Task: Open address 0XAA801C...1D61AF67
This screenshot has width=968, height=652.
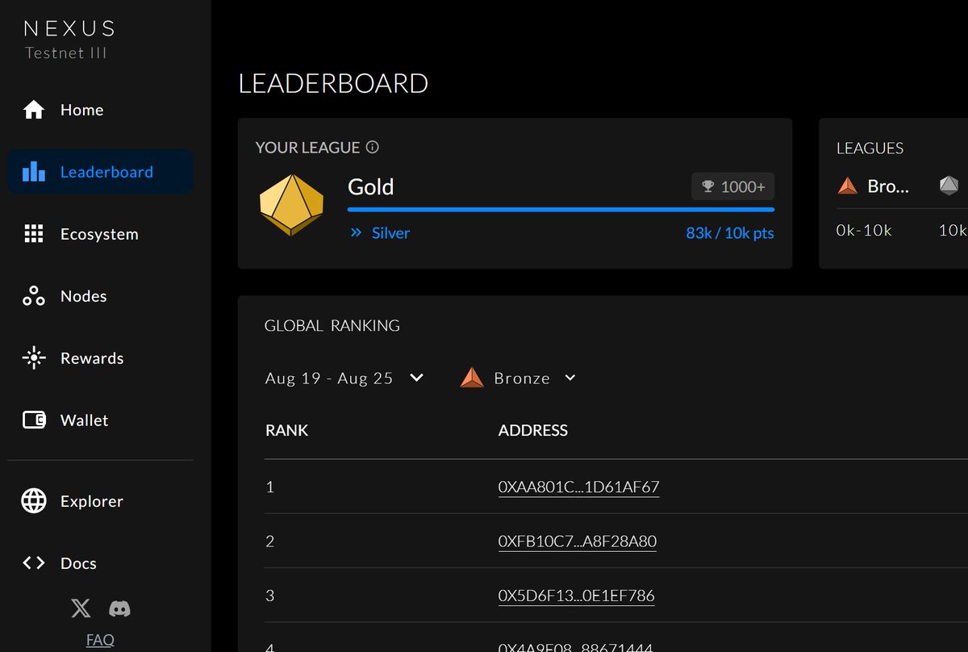Action: [578, 487]
